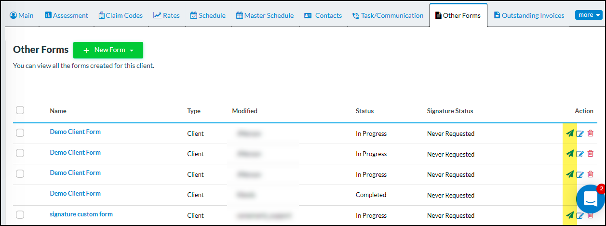The image size is (606, 226).
Task: Edit the first Demo Client Form
Action: pyautogui.click(x=580, y=133)
